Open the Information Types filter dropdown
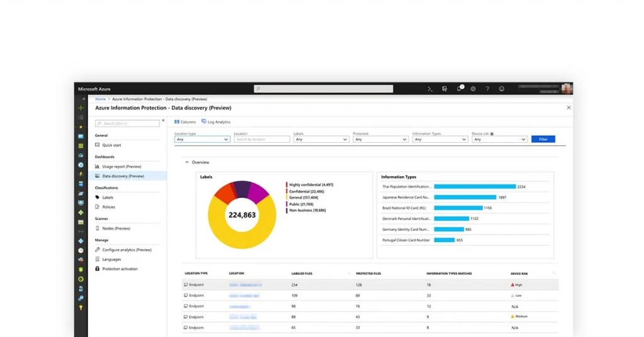 [440, 140]
